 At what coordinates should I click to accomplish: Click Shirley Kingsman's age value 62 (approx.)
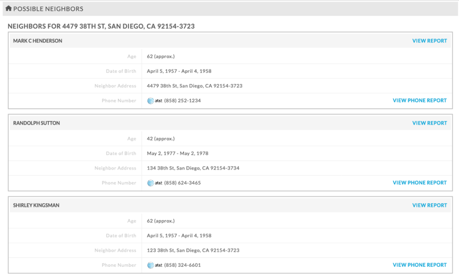pyautogui.click(x=161, y=221)
